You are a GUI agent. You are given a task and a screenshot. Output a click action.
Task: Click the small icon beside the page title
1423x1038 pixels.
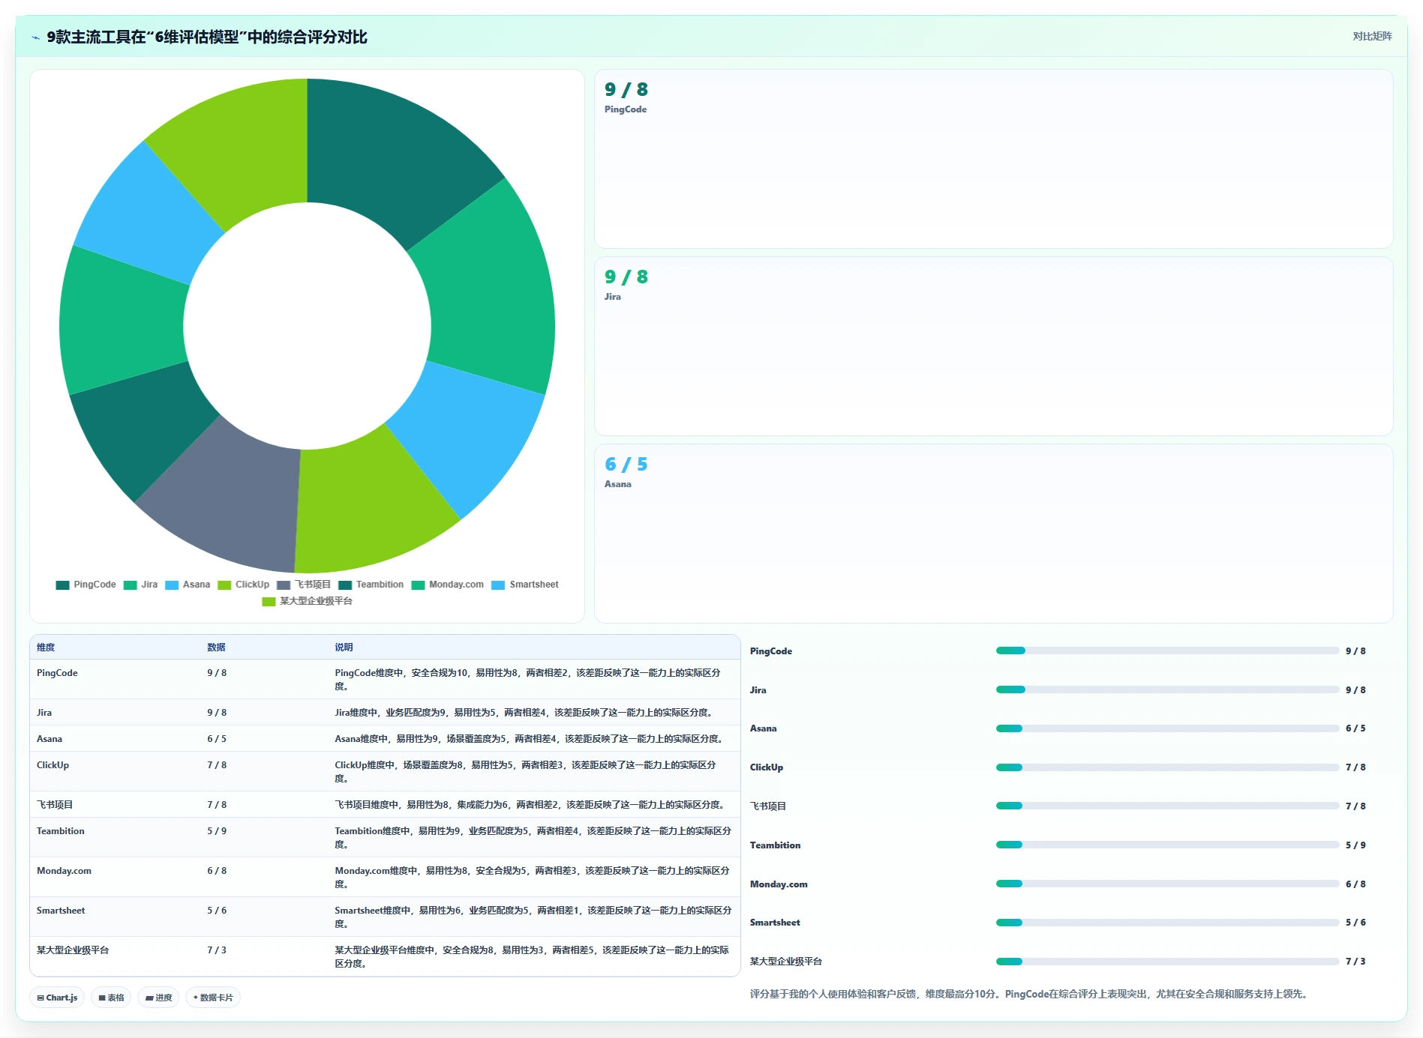[35, 37]
